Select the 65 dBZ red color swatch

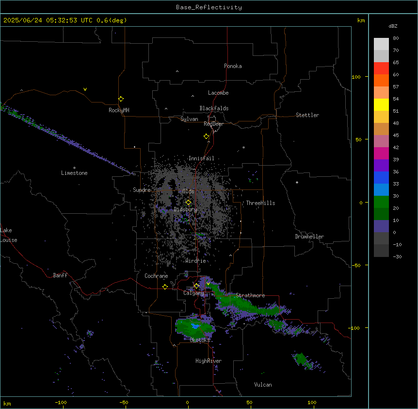381,68
